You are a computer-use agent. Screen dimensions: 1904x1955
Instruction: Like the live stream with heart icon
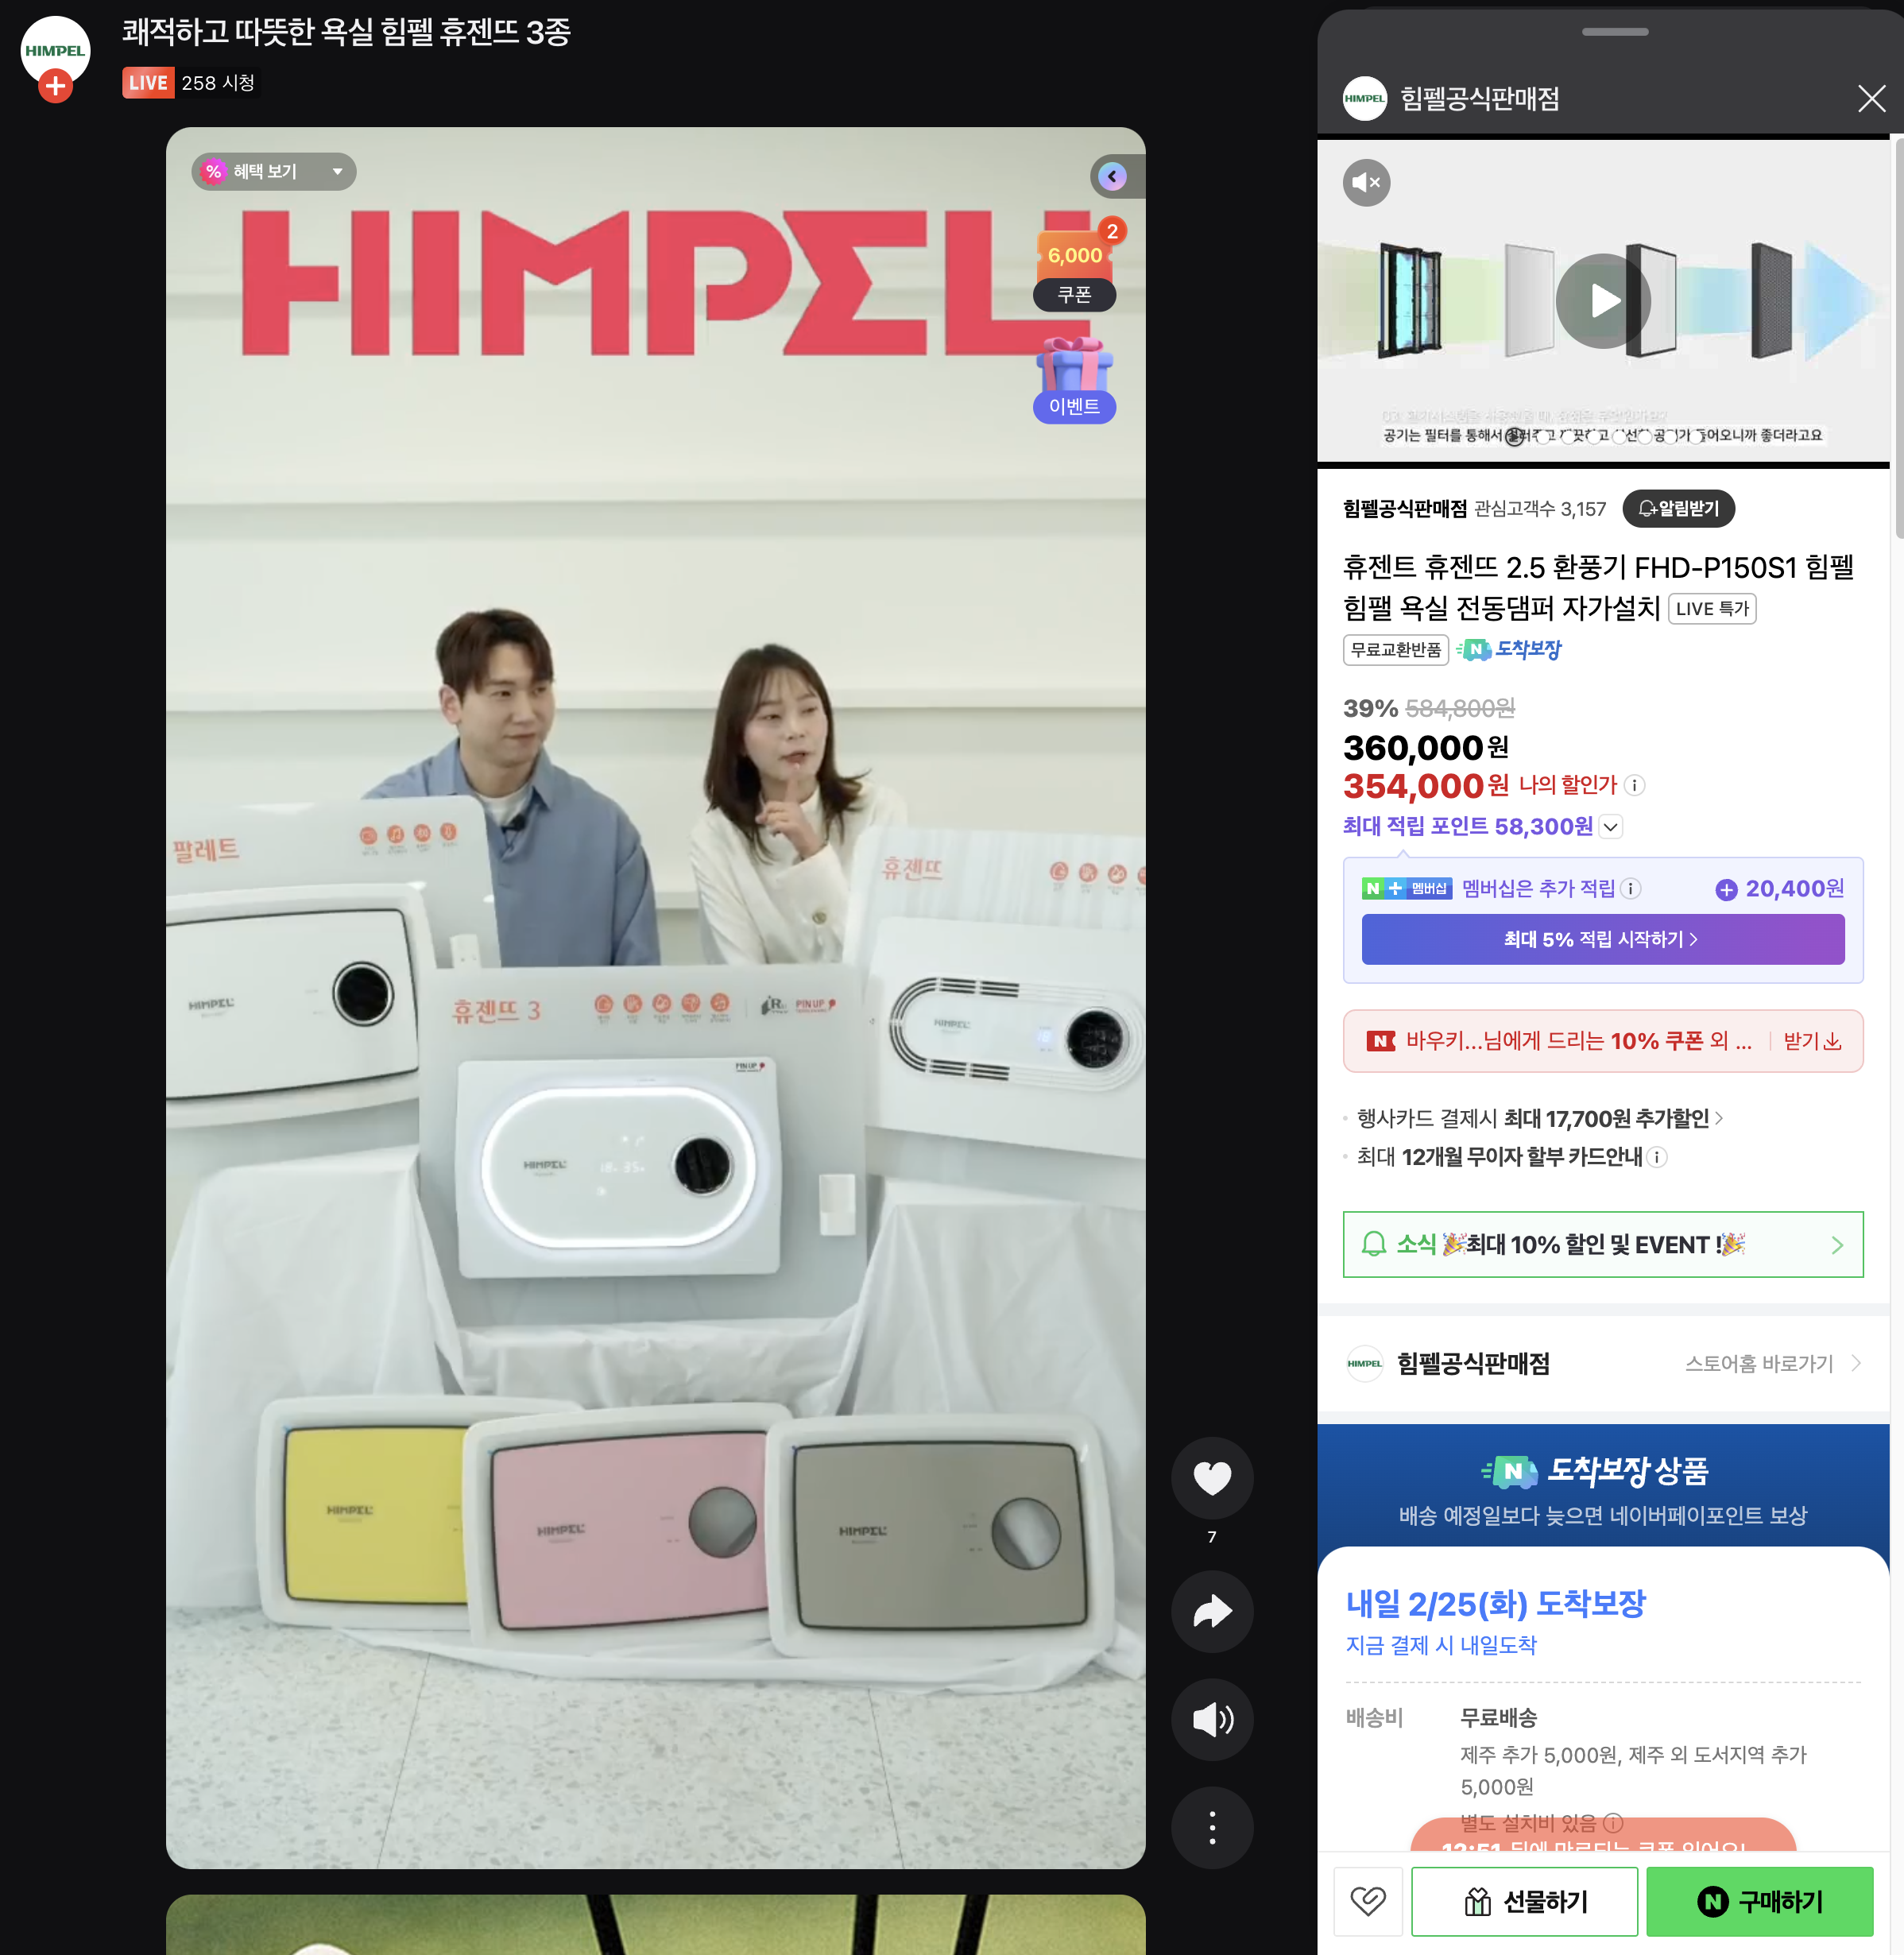coord(1212,1477)
